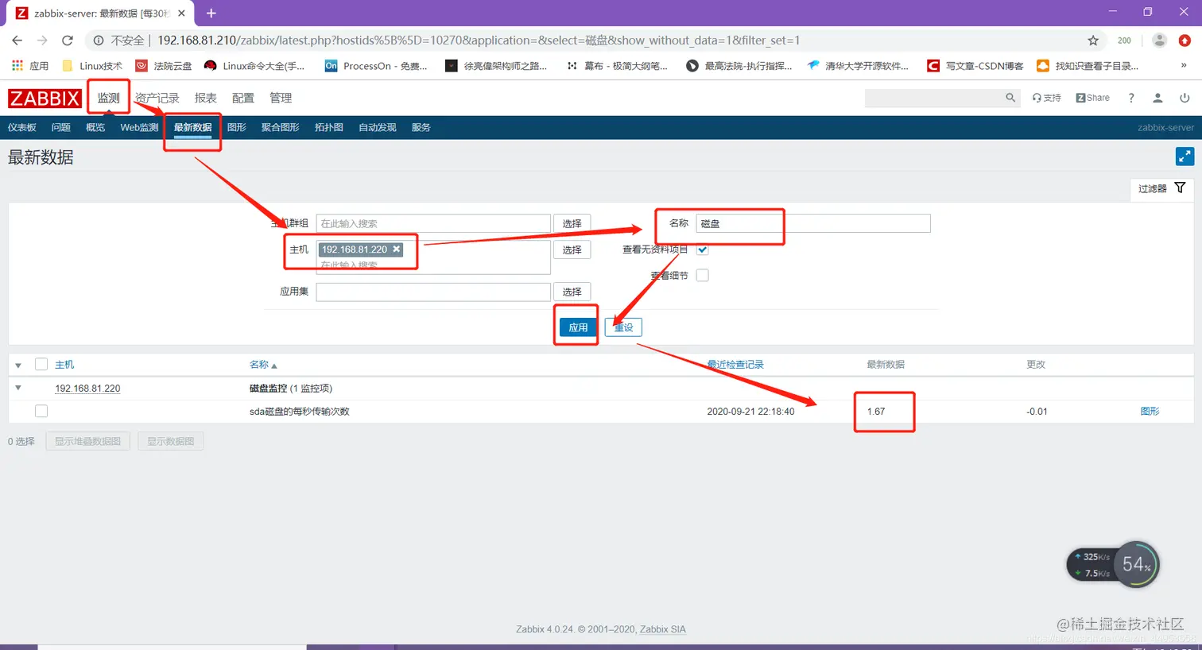Toggle the 过滤器 filter panel

(x=1161, y=188)
